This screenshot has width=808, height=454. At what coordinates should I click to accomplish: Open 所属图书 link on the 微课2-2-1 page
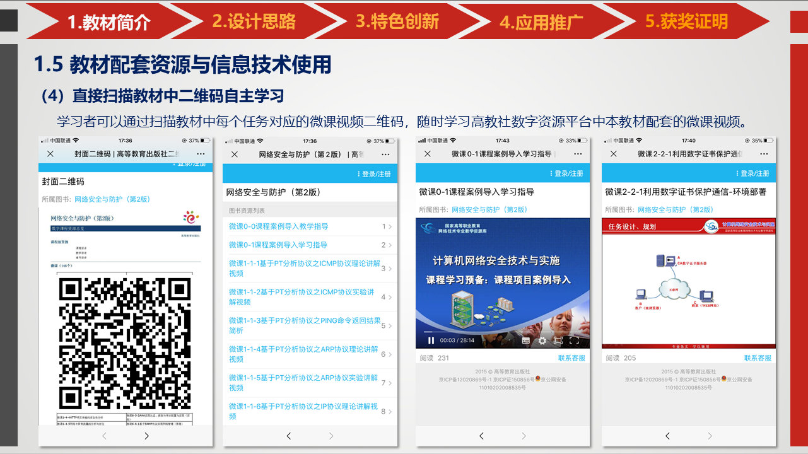pyautogui.click(x=676, y=209)
